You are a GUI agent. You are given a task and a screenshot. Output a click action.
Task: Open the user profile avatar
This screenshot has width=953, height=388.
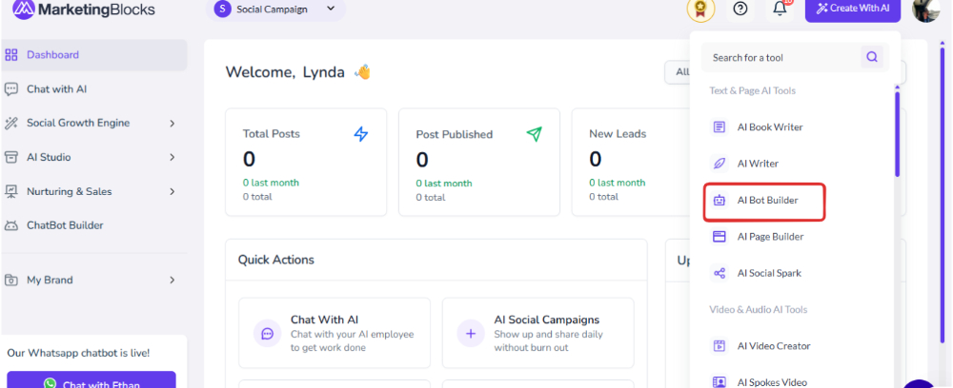(926, 10)
